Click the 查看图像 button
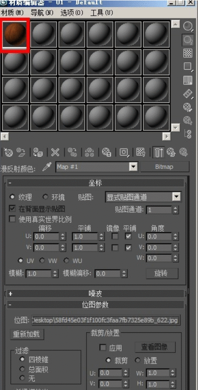198x390 pixels. 155,347
